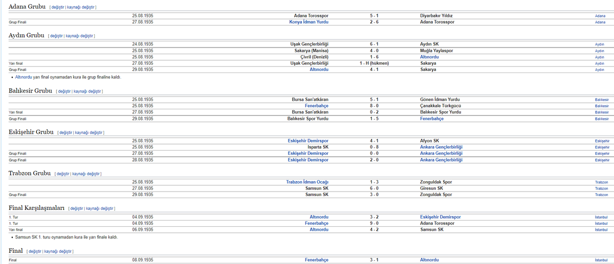The height and width of the screenshot is (264, 614).
Task: Select 'Uşak Gençlerbirliği' in the 6 - 1 row
Action: [309, 44]
